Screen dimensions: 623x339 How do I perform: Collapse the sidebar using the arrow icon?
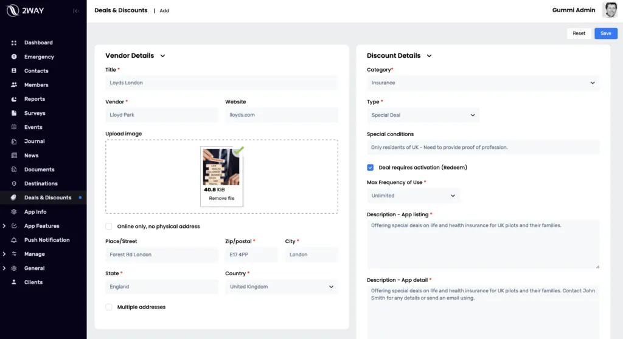pos(75,11)
